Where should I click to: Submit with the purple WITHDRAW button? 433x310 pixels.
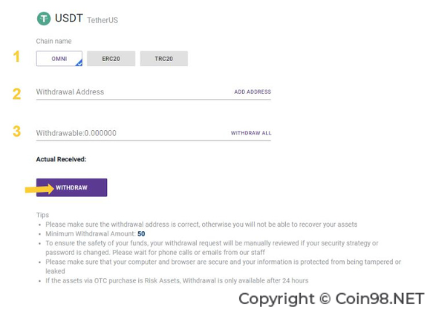coord(71,187)
